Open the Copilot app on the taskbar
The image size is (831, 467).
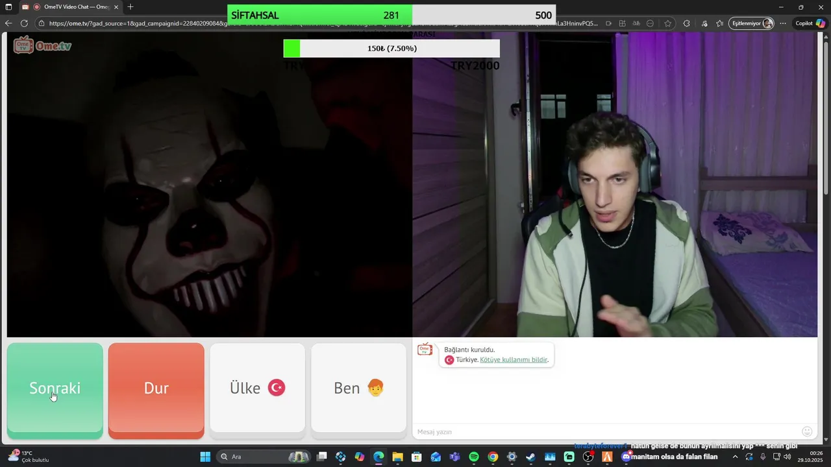click(x=359, y=457)
